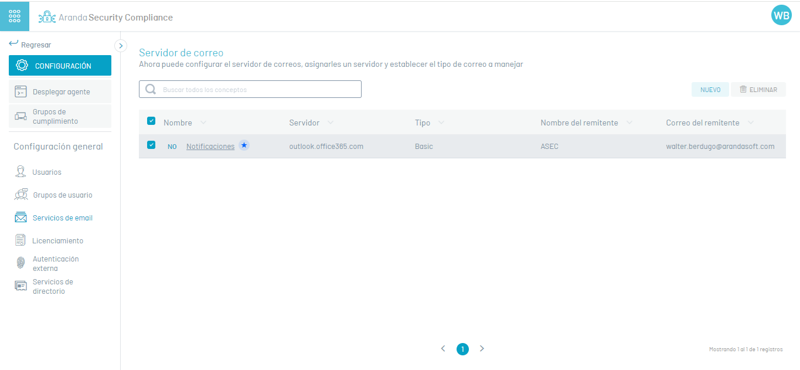The image size is (800, 370).
Task: Click the Basic type cell
Action: (x=424, y=146)
